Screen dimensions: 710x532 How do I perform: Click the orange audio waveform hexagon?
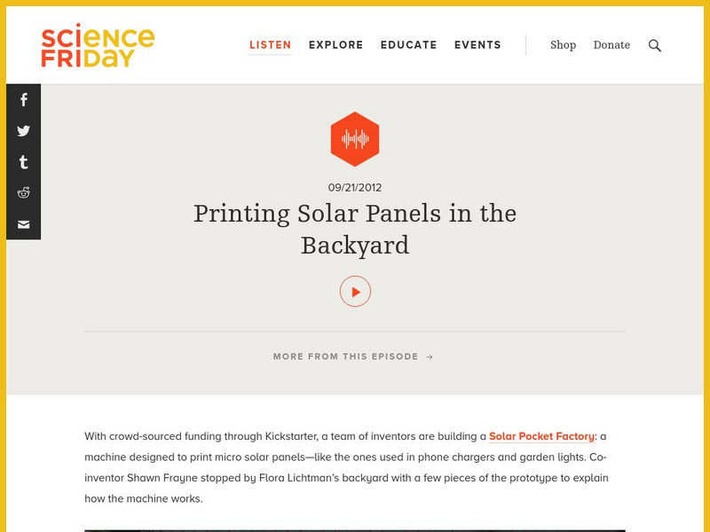pyautogui.click(x=355, y=137)
